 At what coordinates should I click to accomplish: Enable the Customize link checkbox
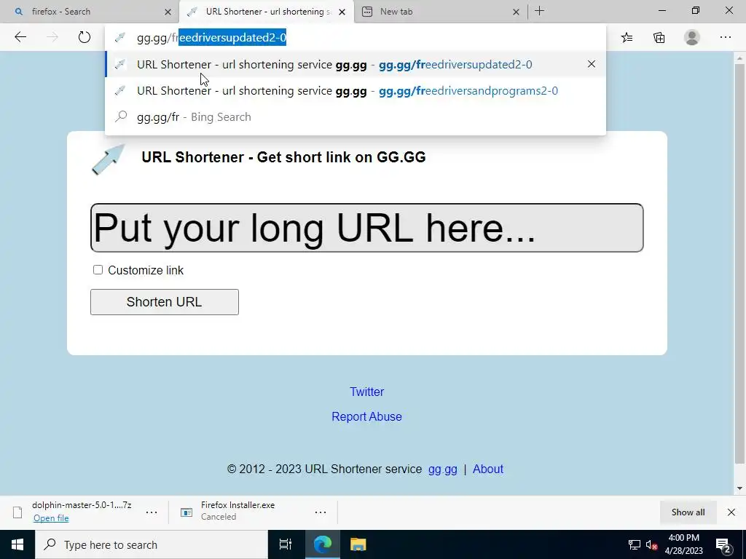tap(98, 269)
